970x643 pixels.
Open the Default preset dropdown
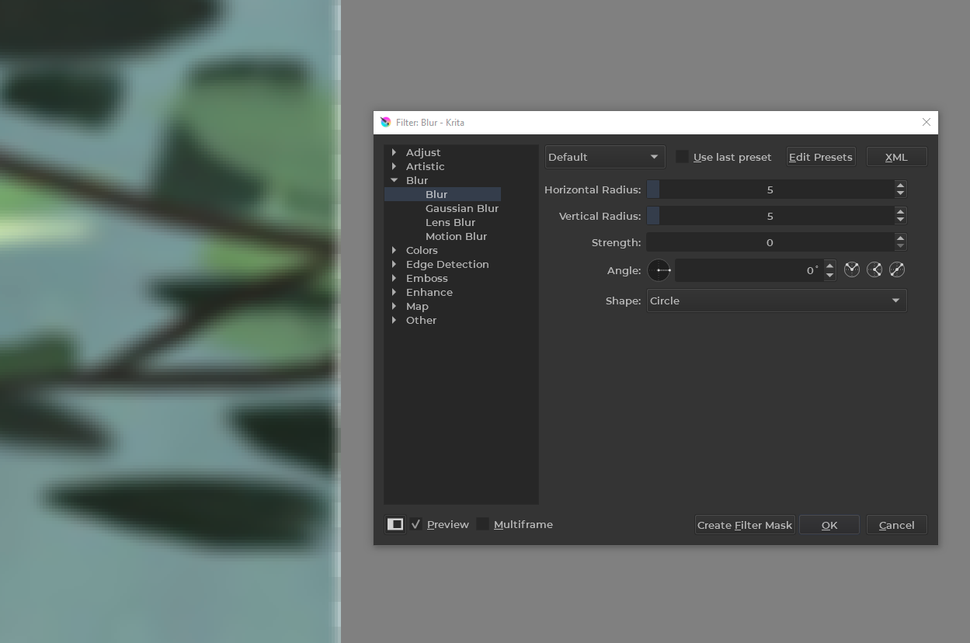point(604,157)
